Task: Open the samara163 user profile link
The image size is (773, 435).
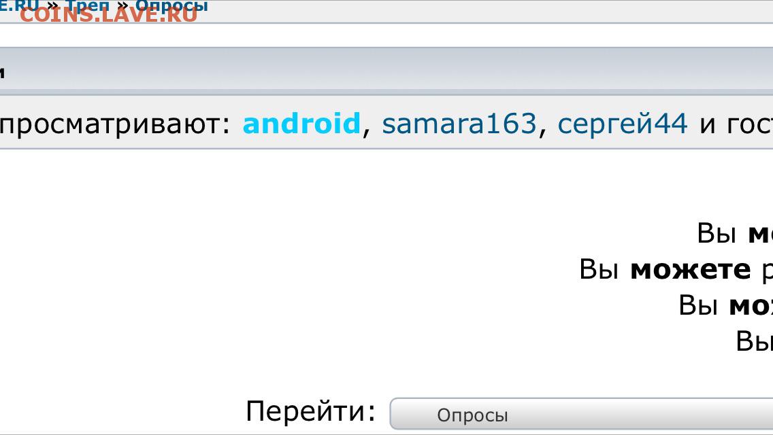Action: tap(459, 123)
